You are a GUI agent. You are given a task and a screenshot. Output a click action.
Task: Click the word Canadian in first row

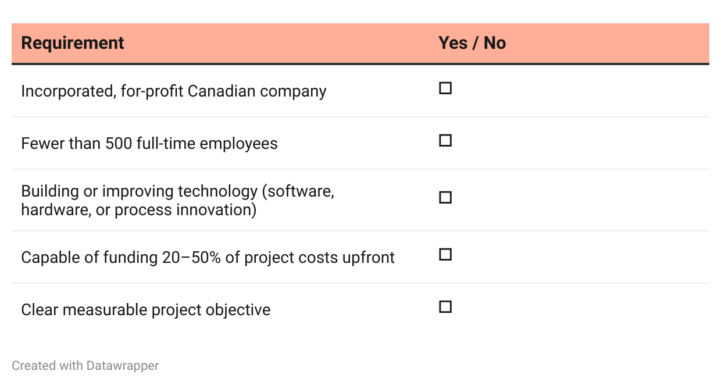222,91
